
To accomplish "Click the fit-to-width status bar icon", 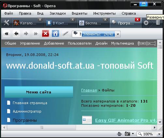I will [119, 134].
